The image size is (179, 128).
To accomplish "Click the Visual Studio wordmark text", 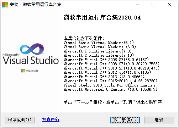I will 31,60.
